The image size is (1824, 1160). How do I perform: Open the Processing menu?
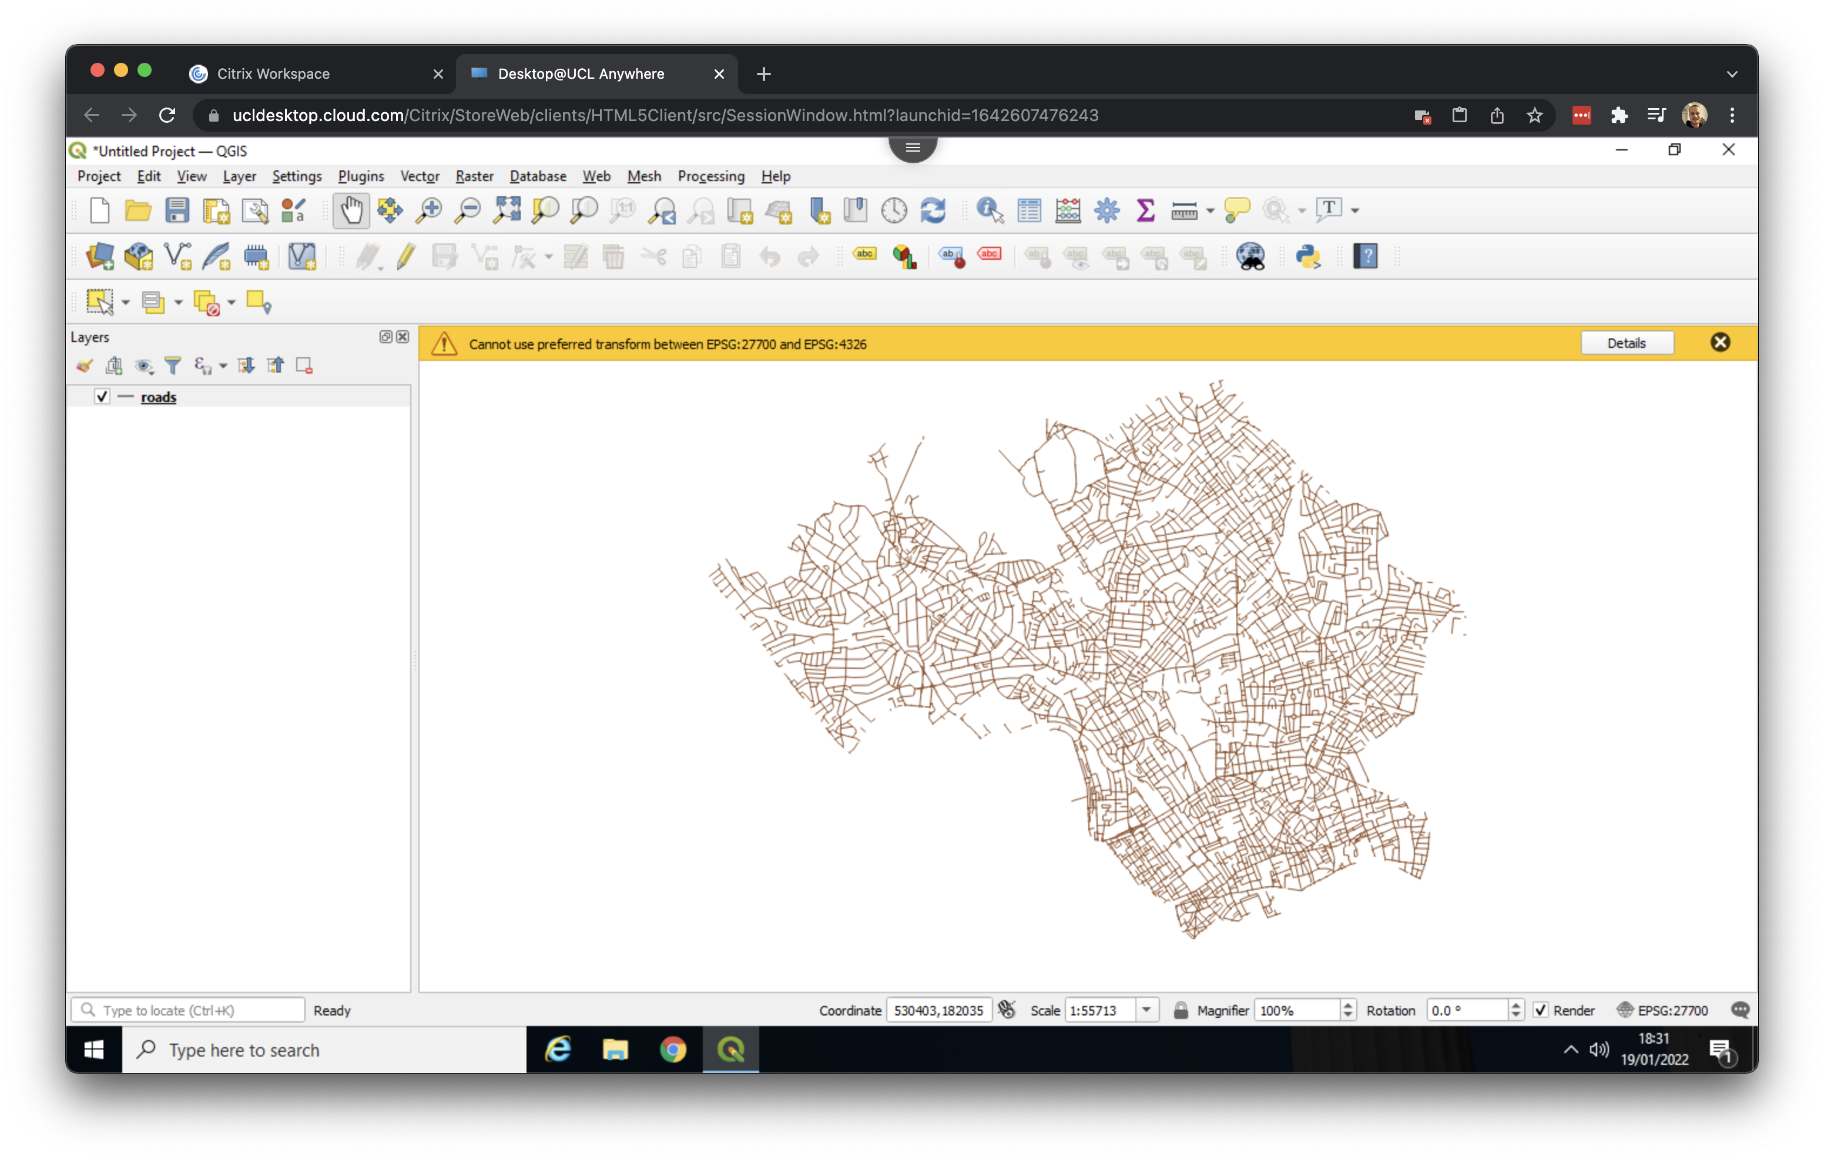pyautogui.click(x=710, y=176)
